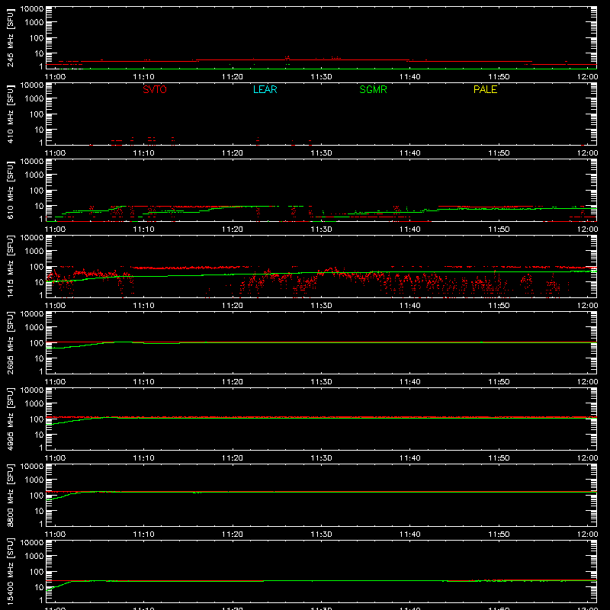The height and width of the screenshot is (610, 610).
Task: Click the red SVTO station legend label
Action: point(155,89)
